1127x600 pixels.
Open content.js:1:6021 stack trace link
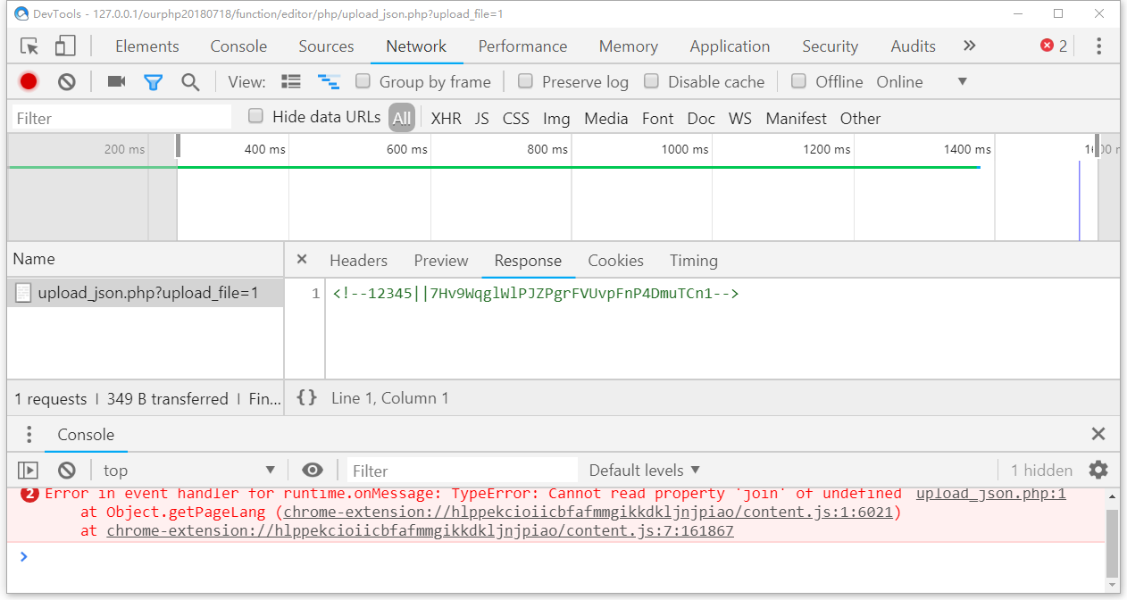point(589,512)
